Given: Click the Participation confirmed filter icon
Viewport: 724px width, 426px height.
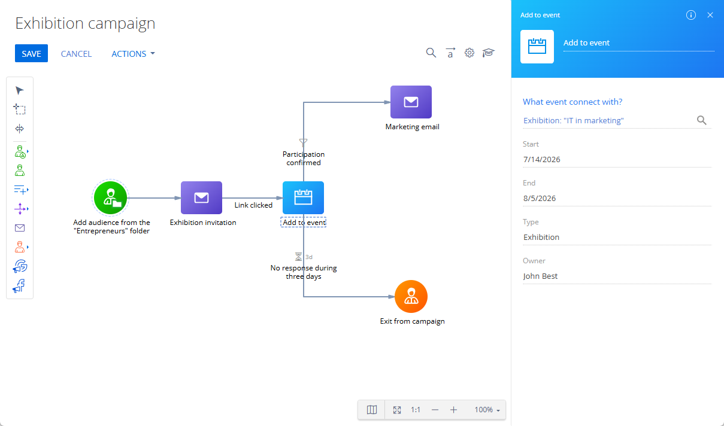Looking at the screenshot, I should click(303, 142).
